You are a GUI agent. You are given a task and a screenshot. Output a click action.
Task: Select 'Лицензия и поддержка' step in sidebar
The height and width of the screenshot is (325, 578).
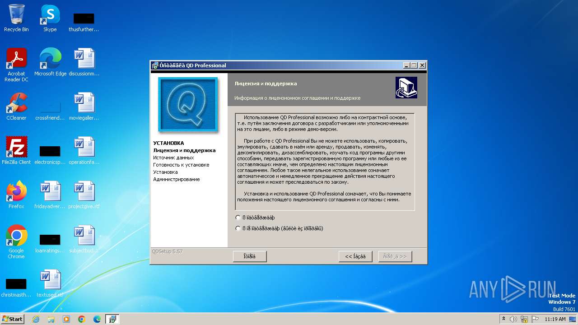pos(184,150)
